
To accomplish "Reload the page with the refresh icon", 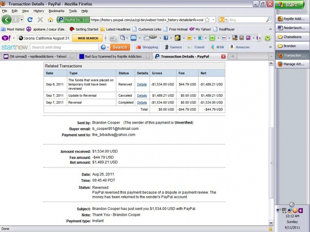I will (30, 20).
